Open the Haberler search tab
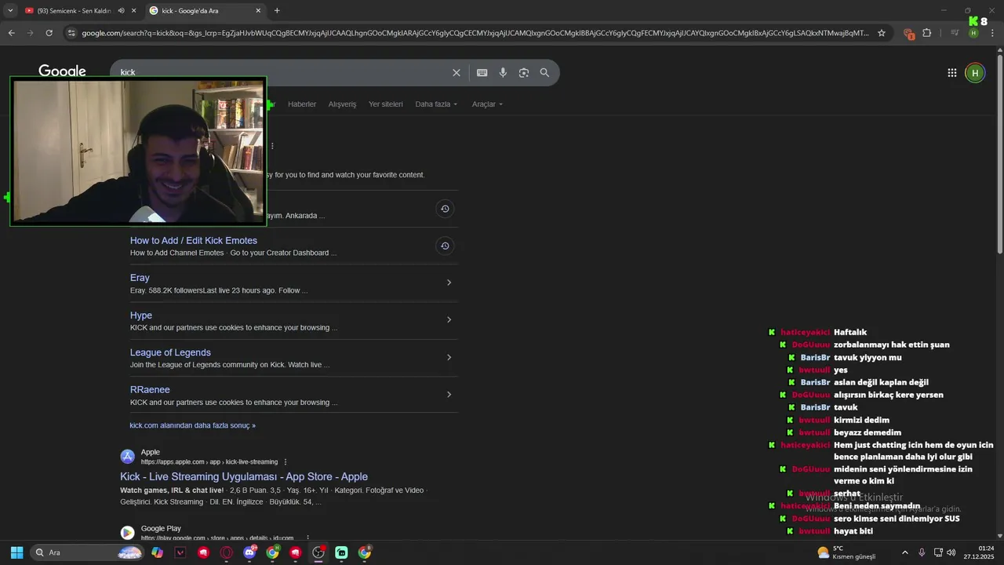 pos(302,104)
